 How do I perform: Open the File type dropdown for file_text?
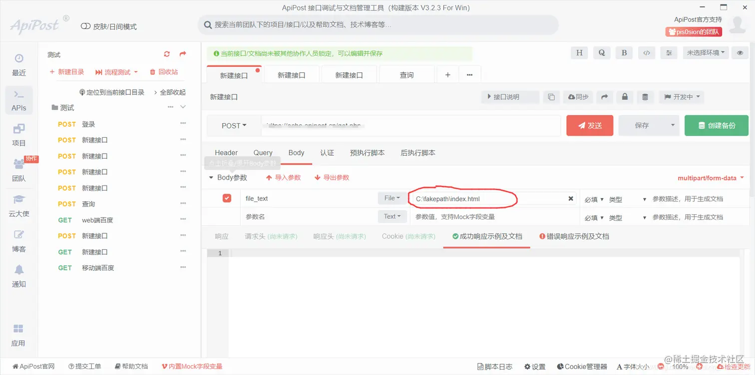pyautogui.click(x=392, y=198)
